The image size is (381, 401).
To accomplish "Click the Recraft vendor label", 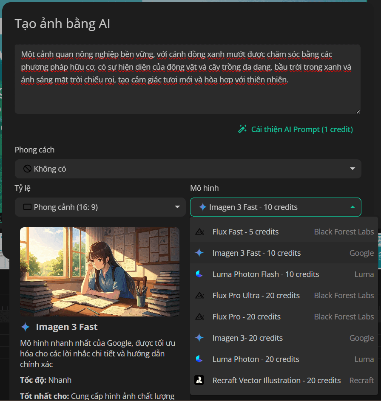I will point(361,380).
